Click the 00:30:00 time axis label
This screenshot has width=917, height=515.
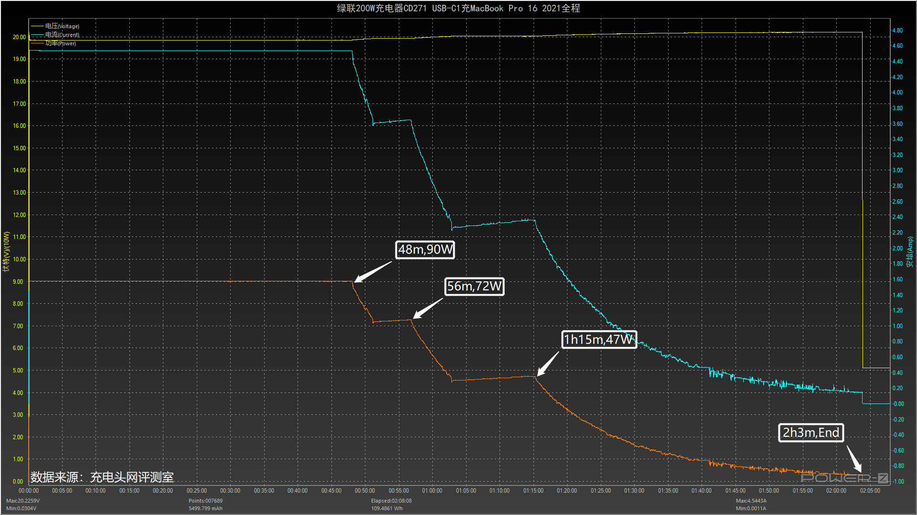230,491
